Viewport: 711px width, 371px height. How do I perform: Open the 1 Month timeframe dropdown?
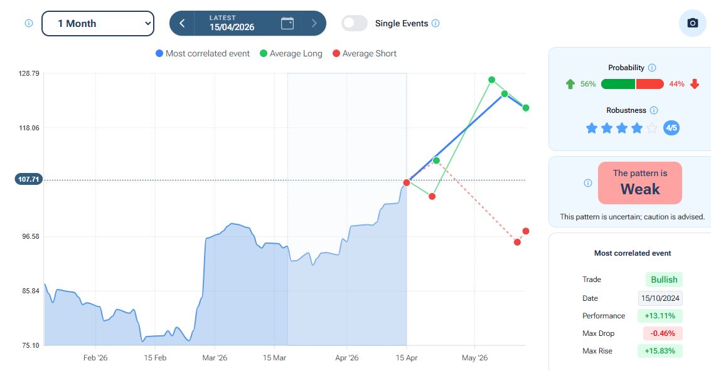(x=98, y=23)
